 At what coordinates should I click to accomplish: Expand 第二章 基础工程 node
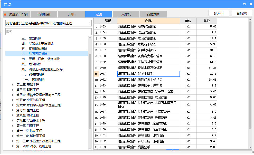pos(13,85)
